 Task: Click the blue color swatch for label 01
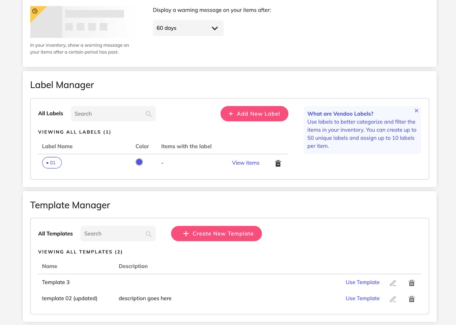pos(139,162)
